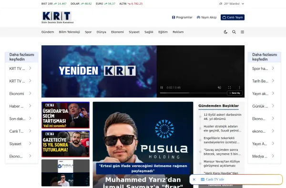Toggle dark mode moon icon
The width and height of the screenshot is (286, 188).
(225, 32)
